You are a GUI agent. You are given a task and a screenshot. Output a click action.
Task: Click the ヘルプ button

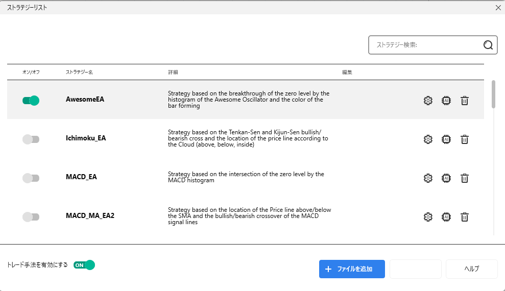coord(471,269)
